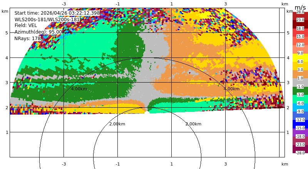Click the left axis height label 5

click(x=7, y=33)
